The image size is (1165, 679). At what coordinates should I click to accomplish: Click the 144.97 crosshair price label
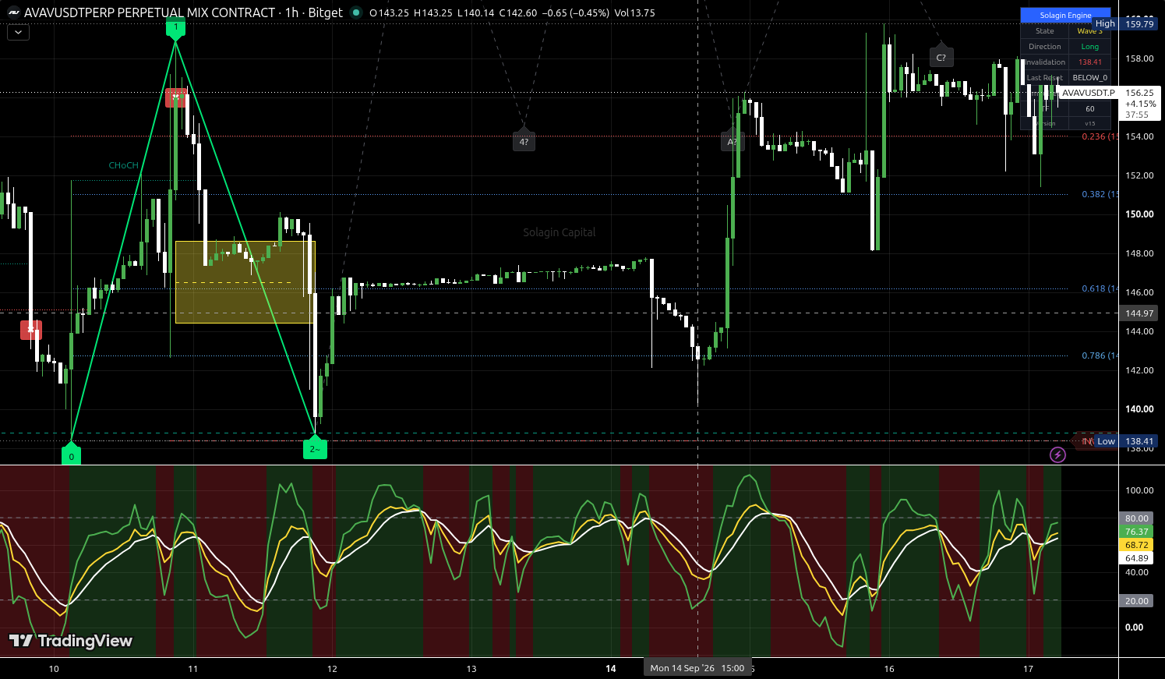click(1139, 313)
